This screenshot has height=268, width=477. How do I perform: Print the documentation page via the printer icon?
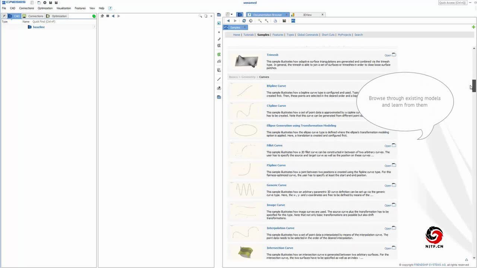tap(275, 21)
